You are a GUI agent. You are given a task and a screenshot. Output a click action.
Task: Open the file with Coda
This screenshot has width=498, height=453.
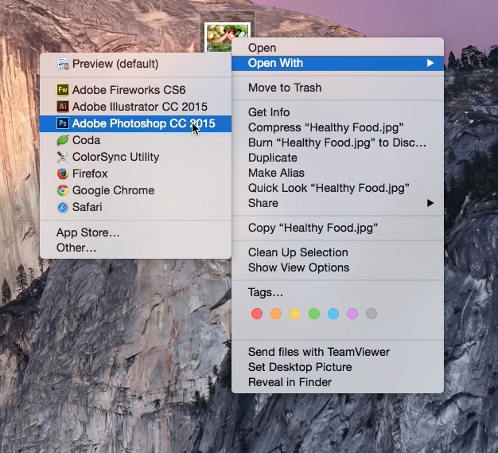tap(135, 140)
